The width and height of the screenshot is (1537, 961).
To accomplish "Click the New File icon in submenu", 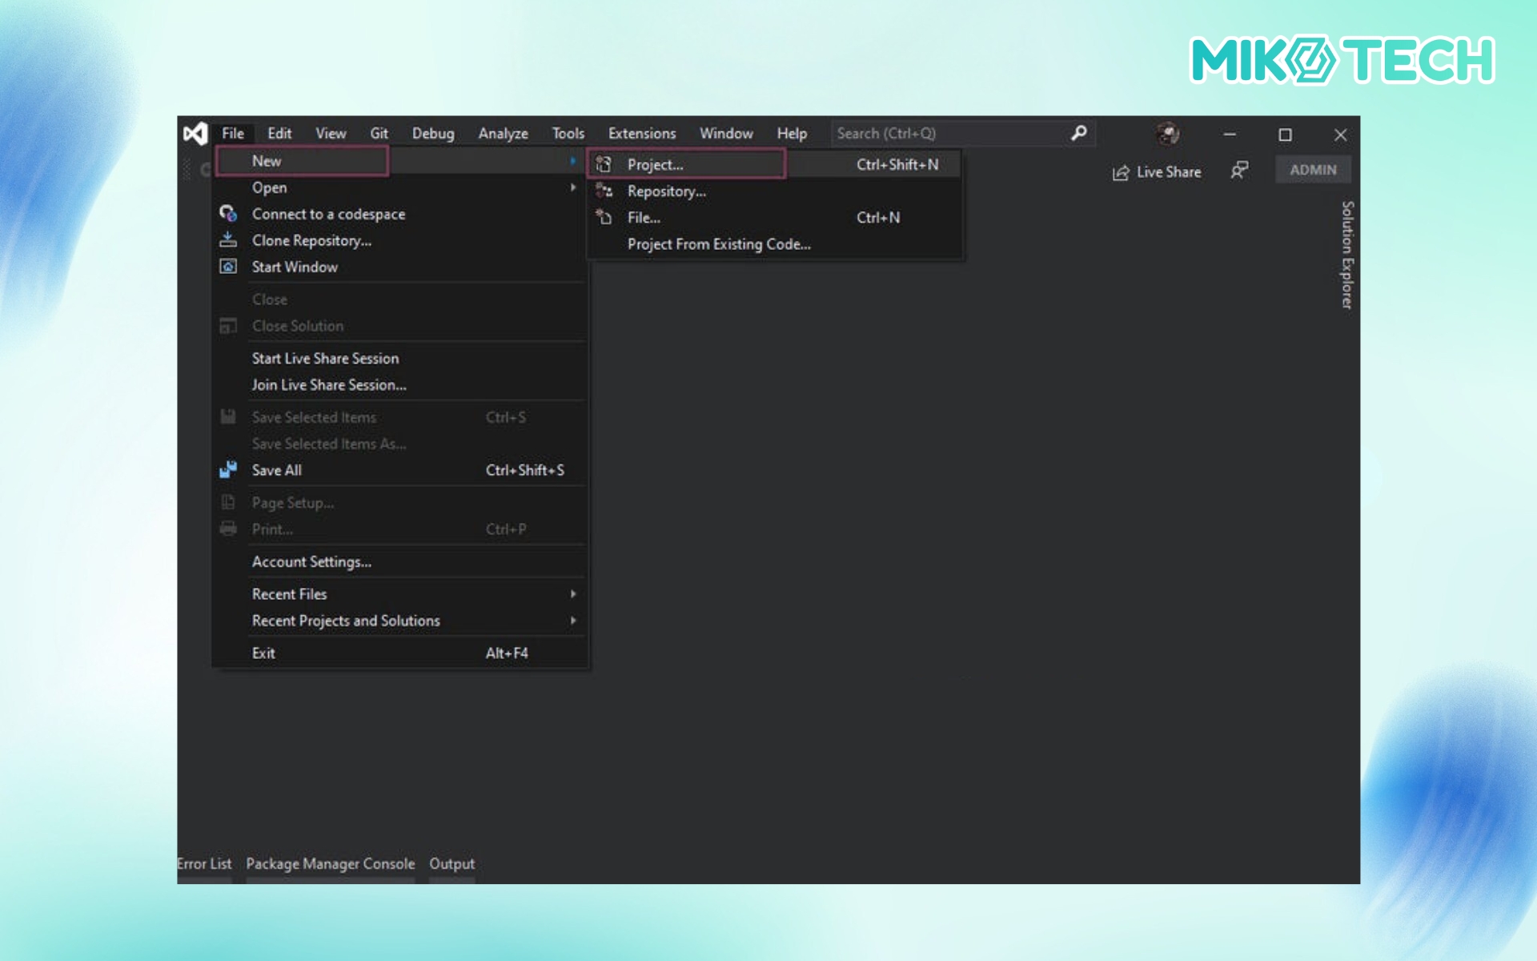I will pyautogui.click(x=604, y=217).
